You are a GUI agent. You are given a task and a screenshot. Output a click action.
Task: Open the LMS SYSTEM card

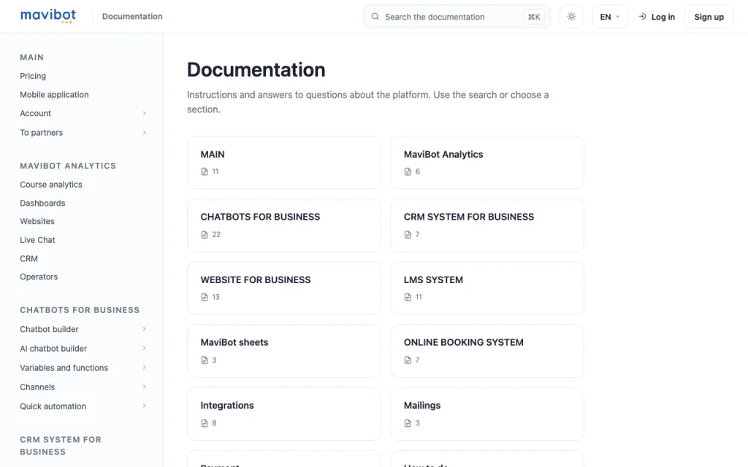point(487,287)
